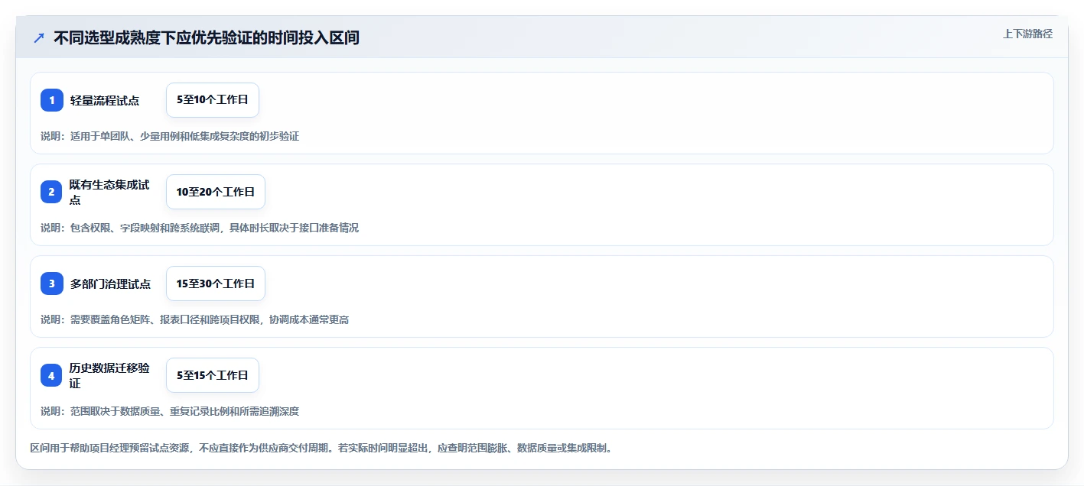Click description about 权限、字段映射和跨系统联调
This screenshot has width=1084, height=486.
click(x=200, y=228)
